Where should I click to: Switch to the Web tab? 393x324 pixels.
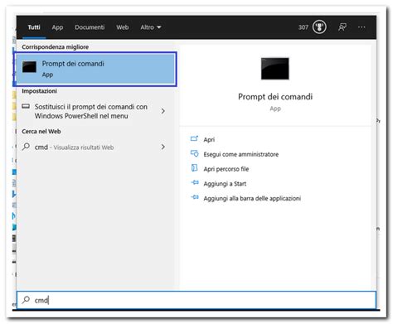click(x=123, y=27)
